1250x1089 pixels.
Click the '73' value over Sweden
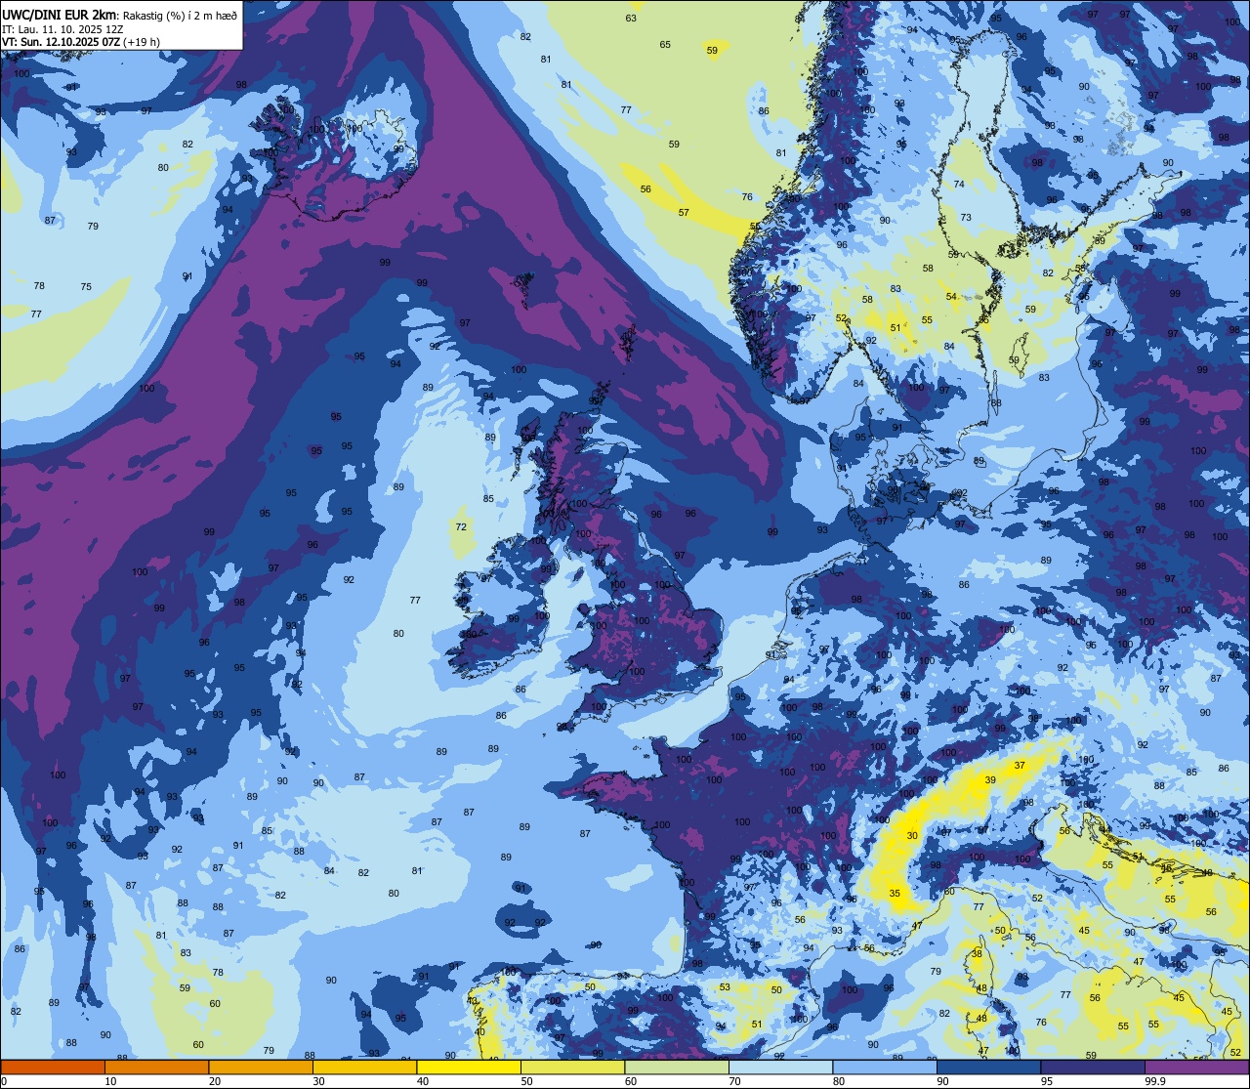point(966,218)
